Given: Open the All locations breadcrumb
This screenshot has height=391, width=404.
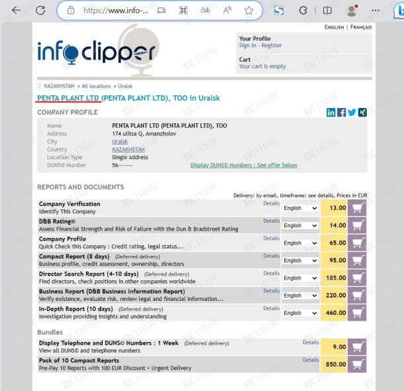Looking at the screenshot, I should pos(96,86).
